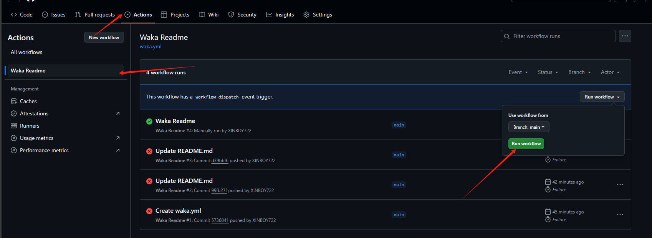The image size is (652, 238).
Task: Open commit d39bbf6 link
Action: tap(220, 161)
